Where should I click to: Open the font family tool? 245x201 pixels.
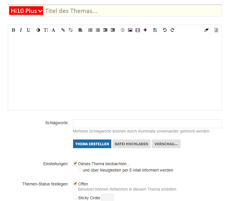point(53,30)
